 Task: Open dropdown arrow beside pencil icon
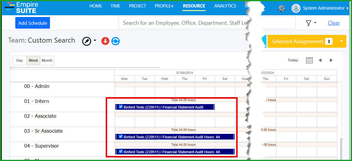95,41
